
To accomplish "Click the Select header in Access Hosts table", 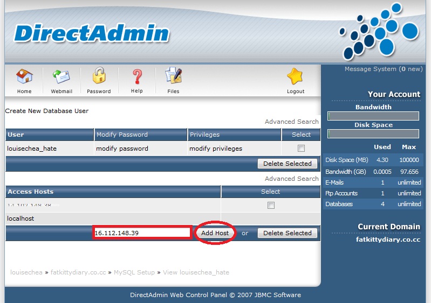I will 270,192.
